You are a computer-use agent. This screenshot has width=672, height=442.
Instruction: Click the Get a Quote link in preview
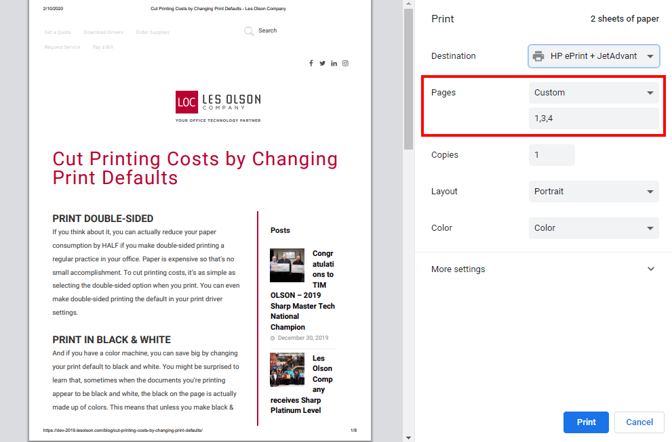click(58, 32)
